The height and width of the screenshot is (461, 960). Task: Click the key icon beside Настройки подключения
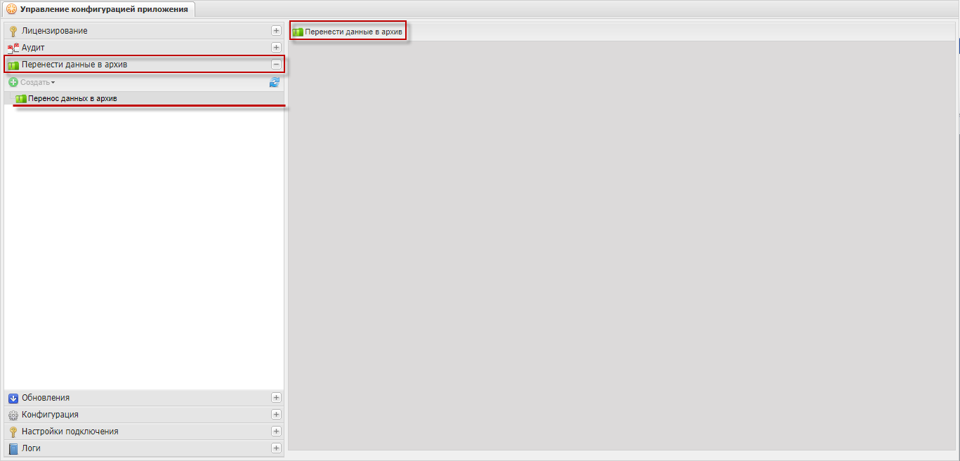(13, 432)
